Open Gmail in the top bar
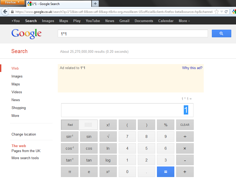Viewport: 236px width, 182px height. (x=124, y=21)
